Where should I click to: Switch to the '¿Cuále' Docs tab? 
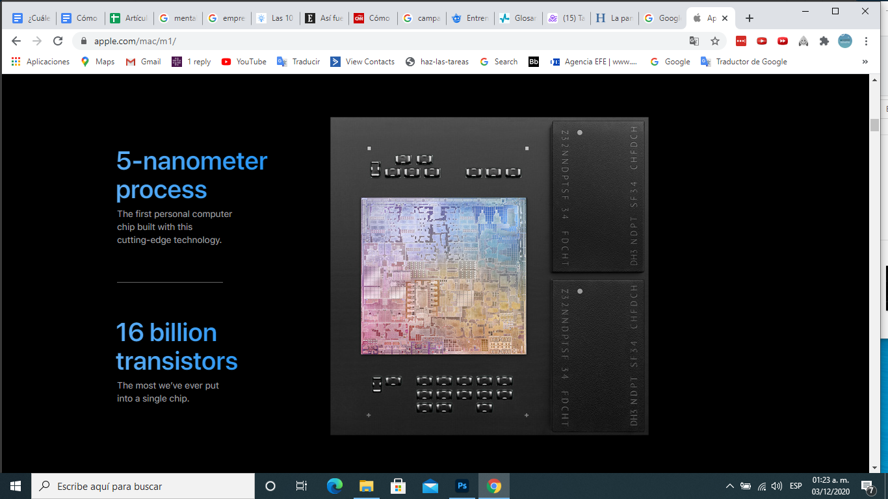(x=32, y=18)
